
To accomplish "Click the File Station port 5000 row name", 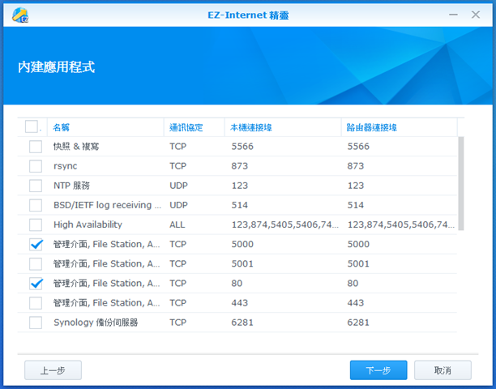I will click(107, 244).
